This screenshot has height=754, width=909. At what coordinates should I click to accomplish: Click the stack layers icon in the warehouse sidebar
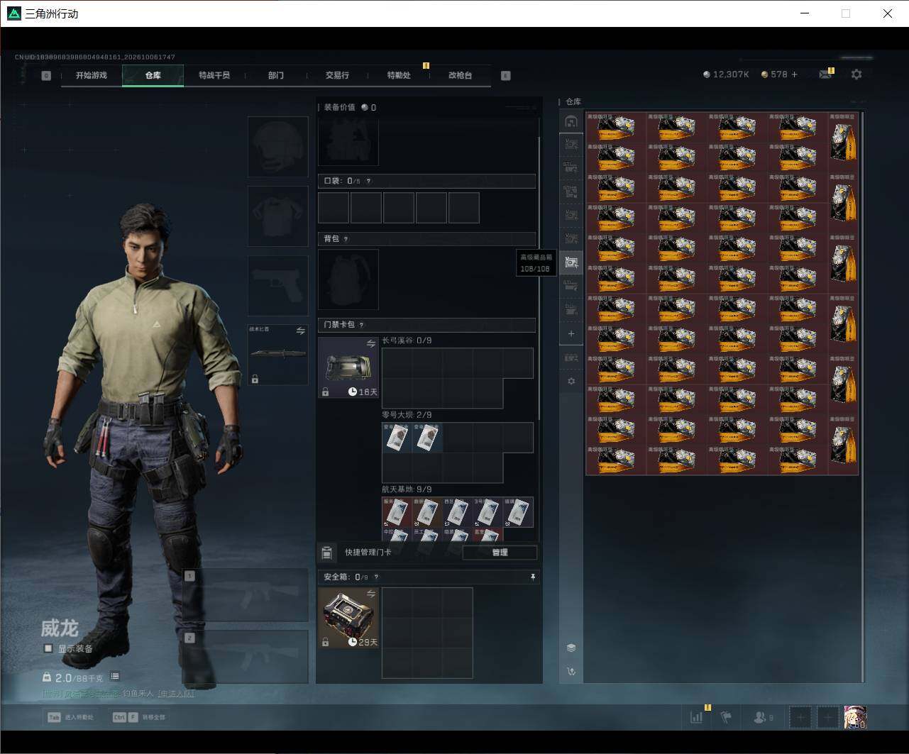tap(571, 648)
